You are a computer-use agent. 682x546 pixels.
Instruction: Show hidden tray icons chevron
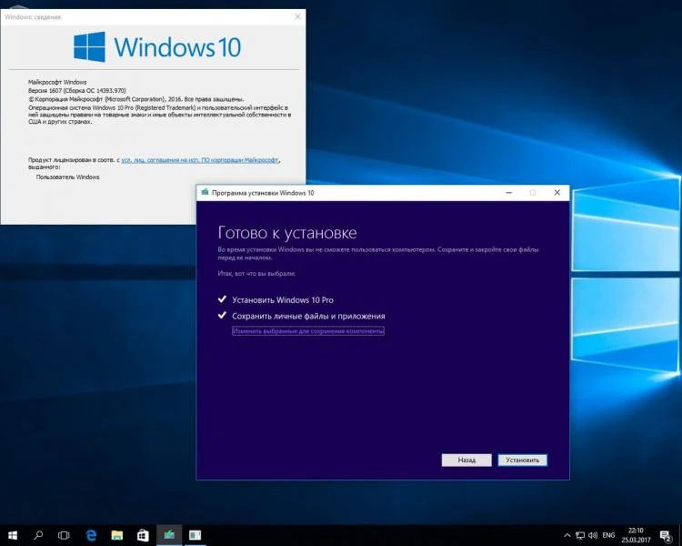(x=567, y=535)
